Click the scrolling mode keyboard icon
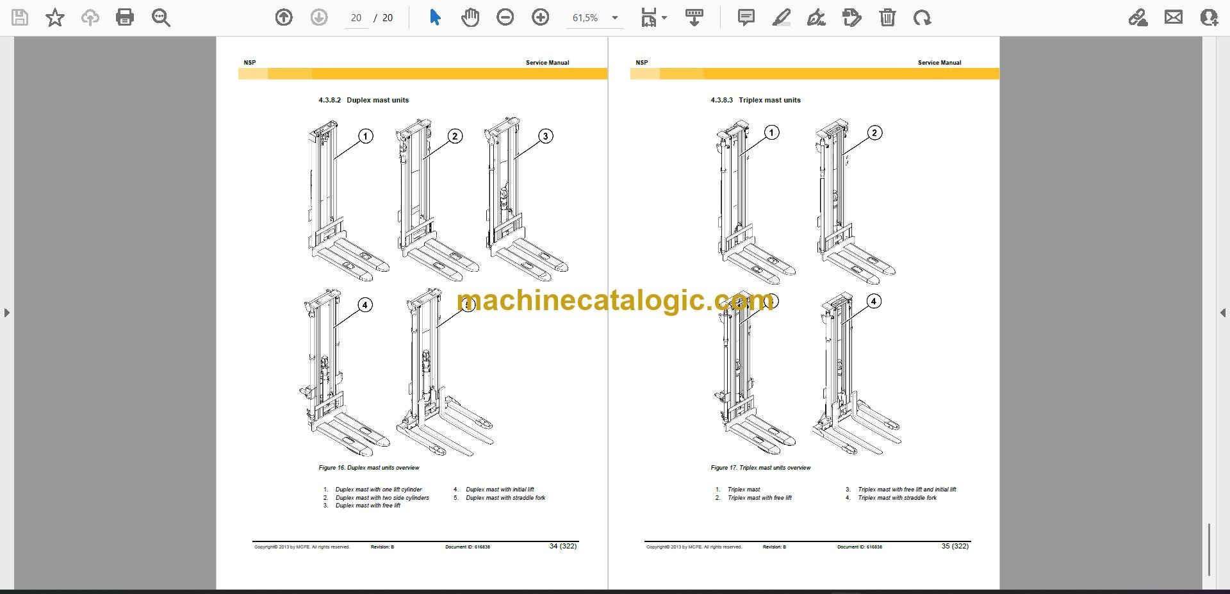Viewport: 1230px width, 594px height. [694, 17]
